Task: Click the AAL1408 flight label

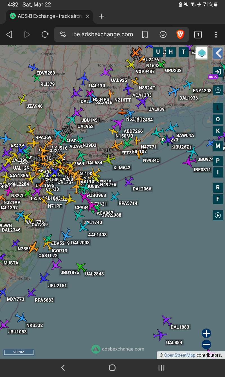Action: (x=97, y=235)
